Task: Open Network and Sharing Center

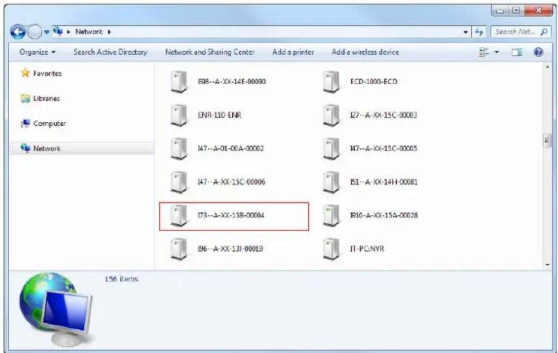Action: point(210,52)
